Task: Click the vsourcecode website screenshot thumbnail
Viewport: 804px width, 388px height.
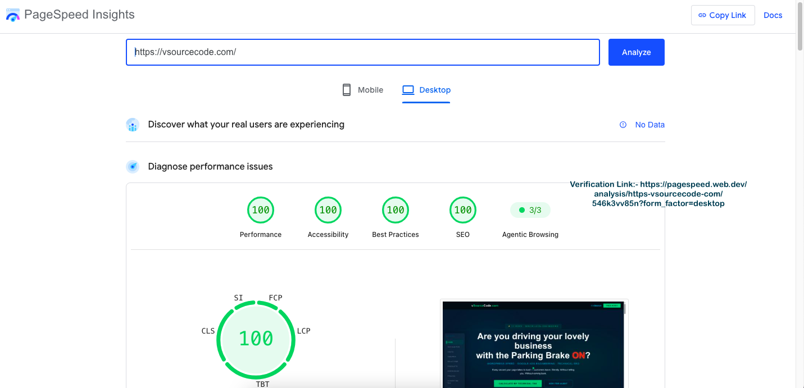Action: click(x=534, y=344)
